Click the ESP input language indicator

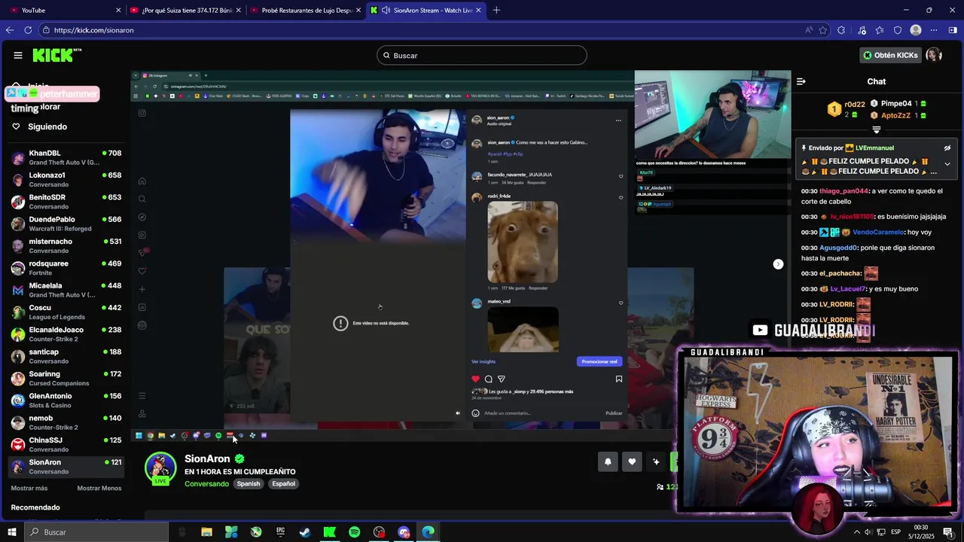click(896, 532)
